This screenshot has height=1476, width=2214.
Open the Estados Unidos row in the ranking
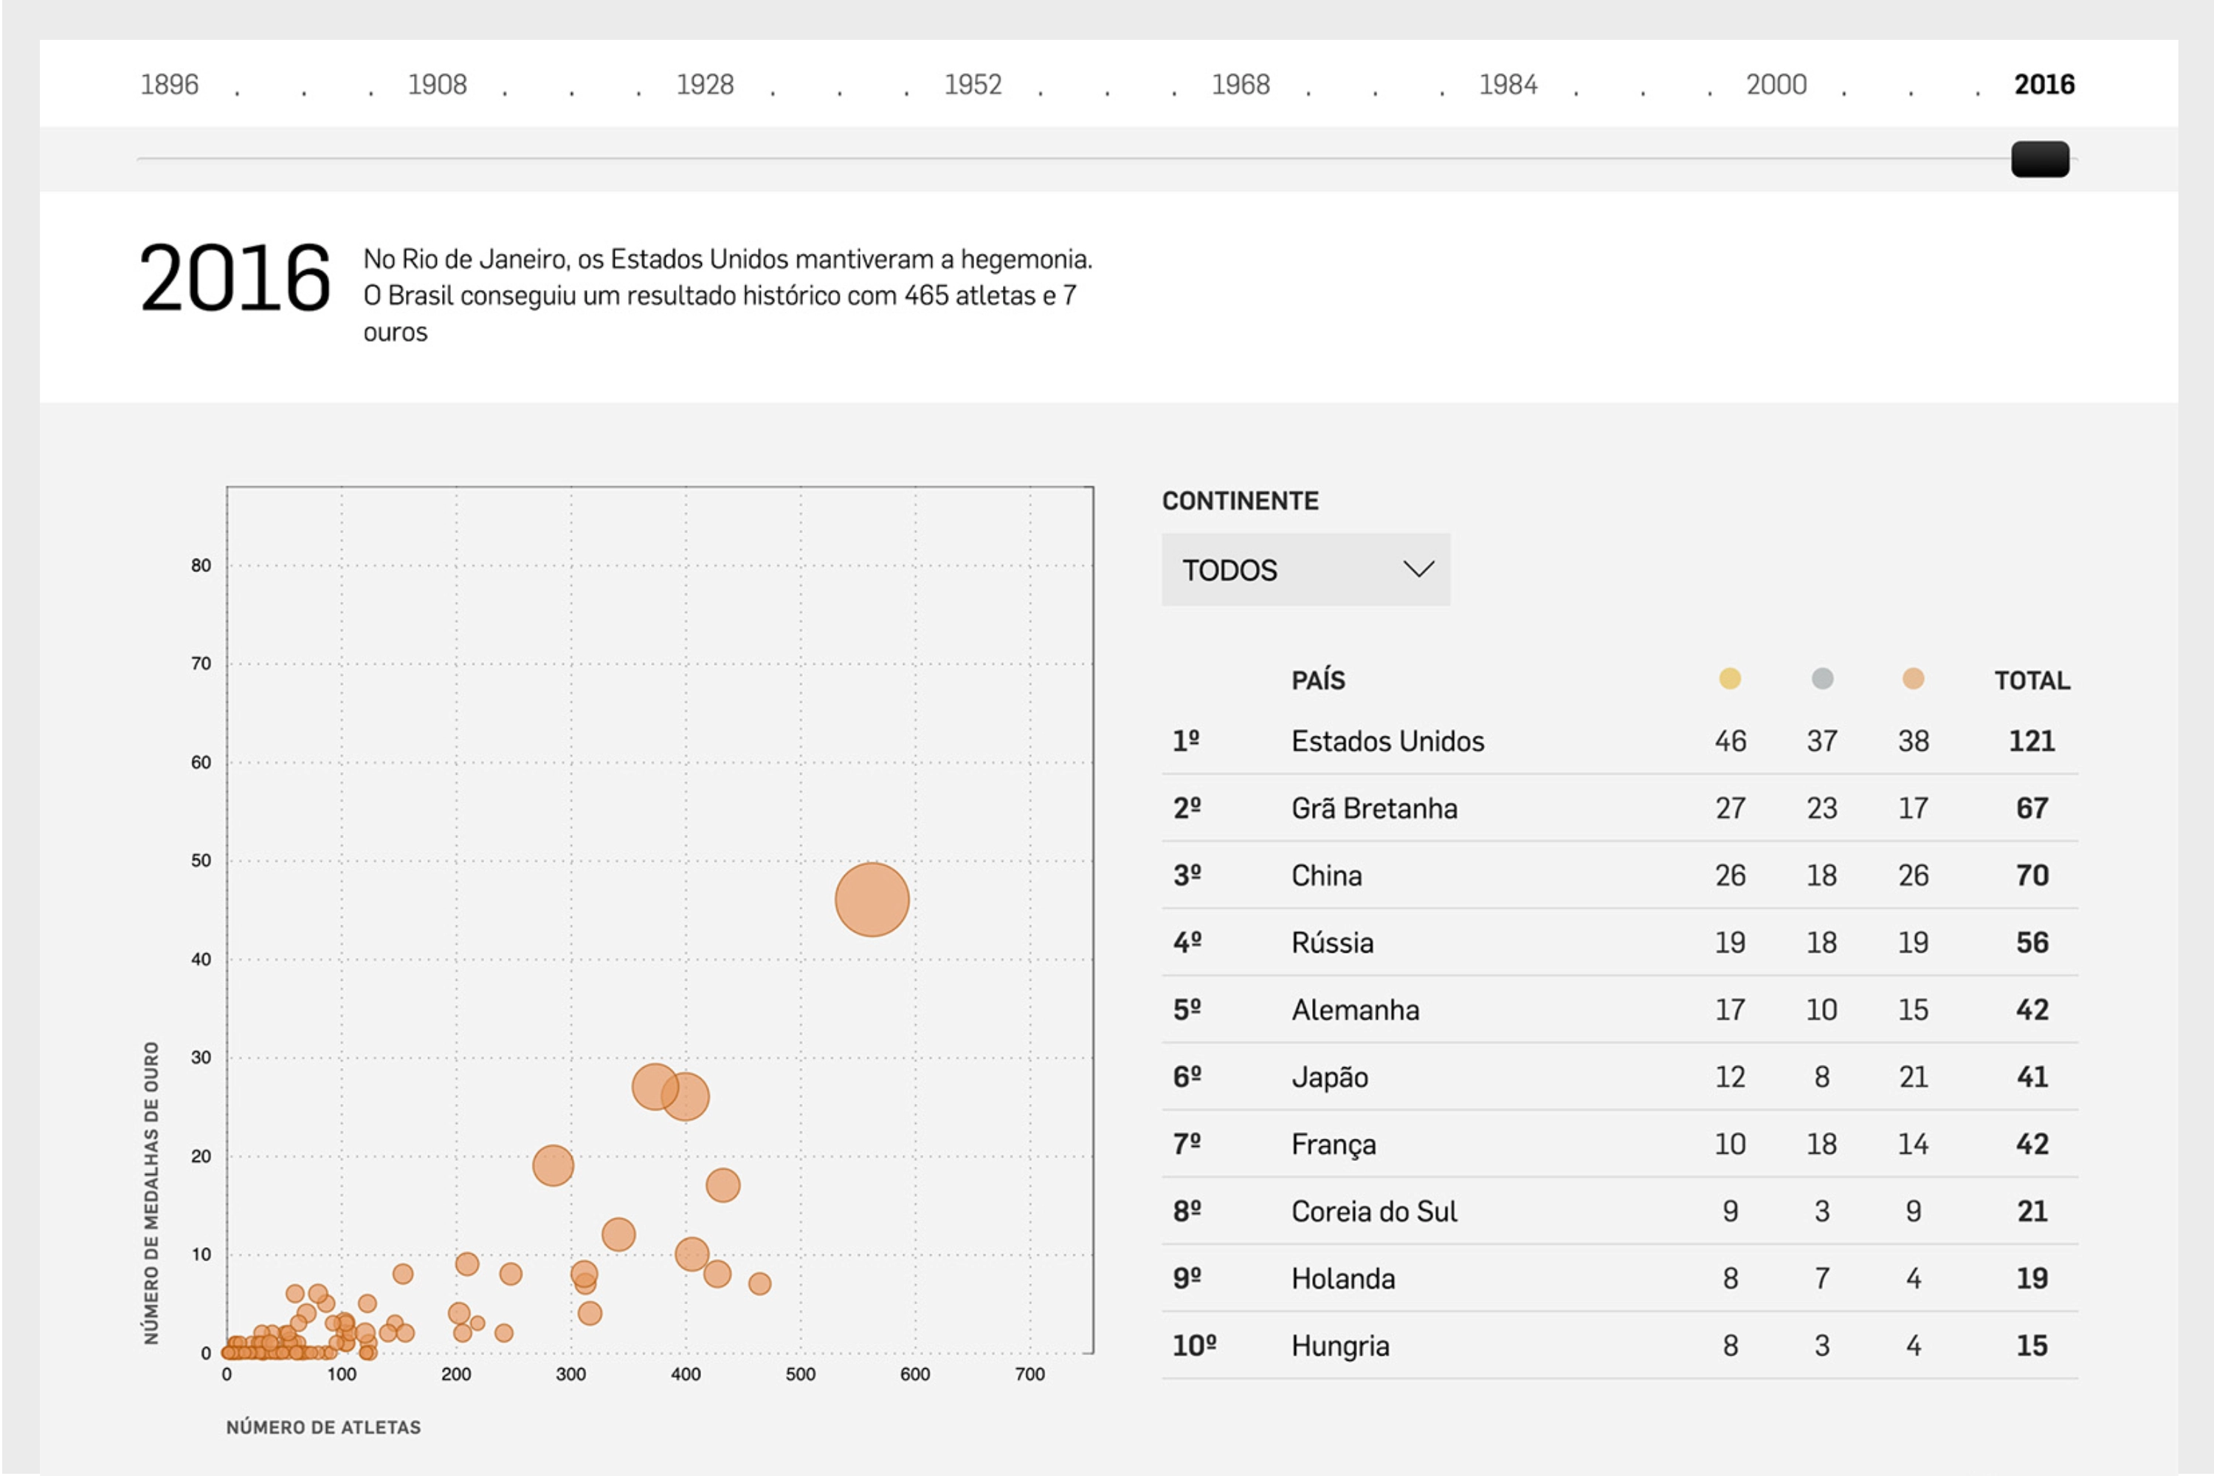[x=1390, y=741]
